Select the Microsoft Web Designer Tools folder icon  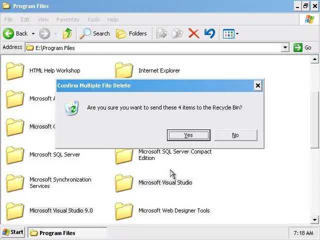(x=124, y=211)
